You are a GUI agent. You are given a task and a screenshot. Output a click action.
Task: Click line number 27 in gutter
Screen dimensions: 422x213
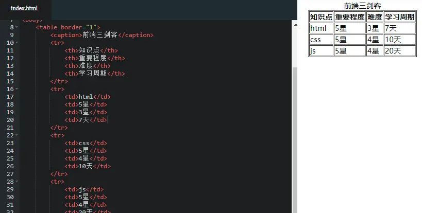[x=10, y=174]
